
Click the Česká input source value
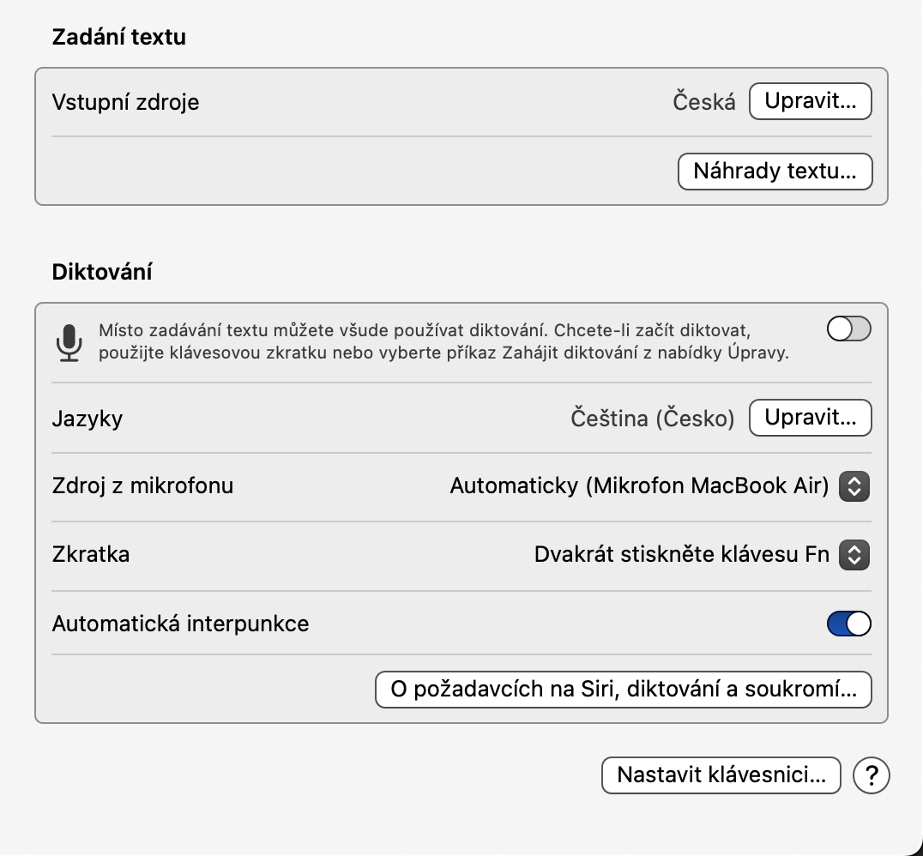coord(703,103)
